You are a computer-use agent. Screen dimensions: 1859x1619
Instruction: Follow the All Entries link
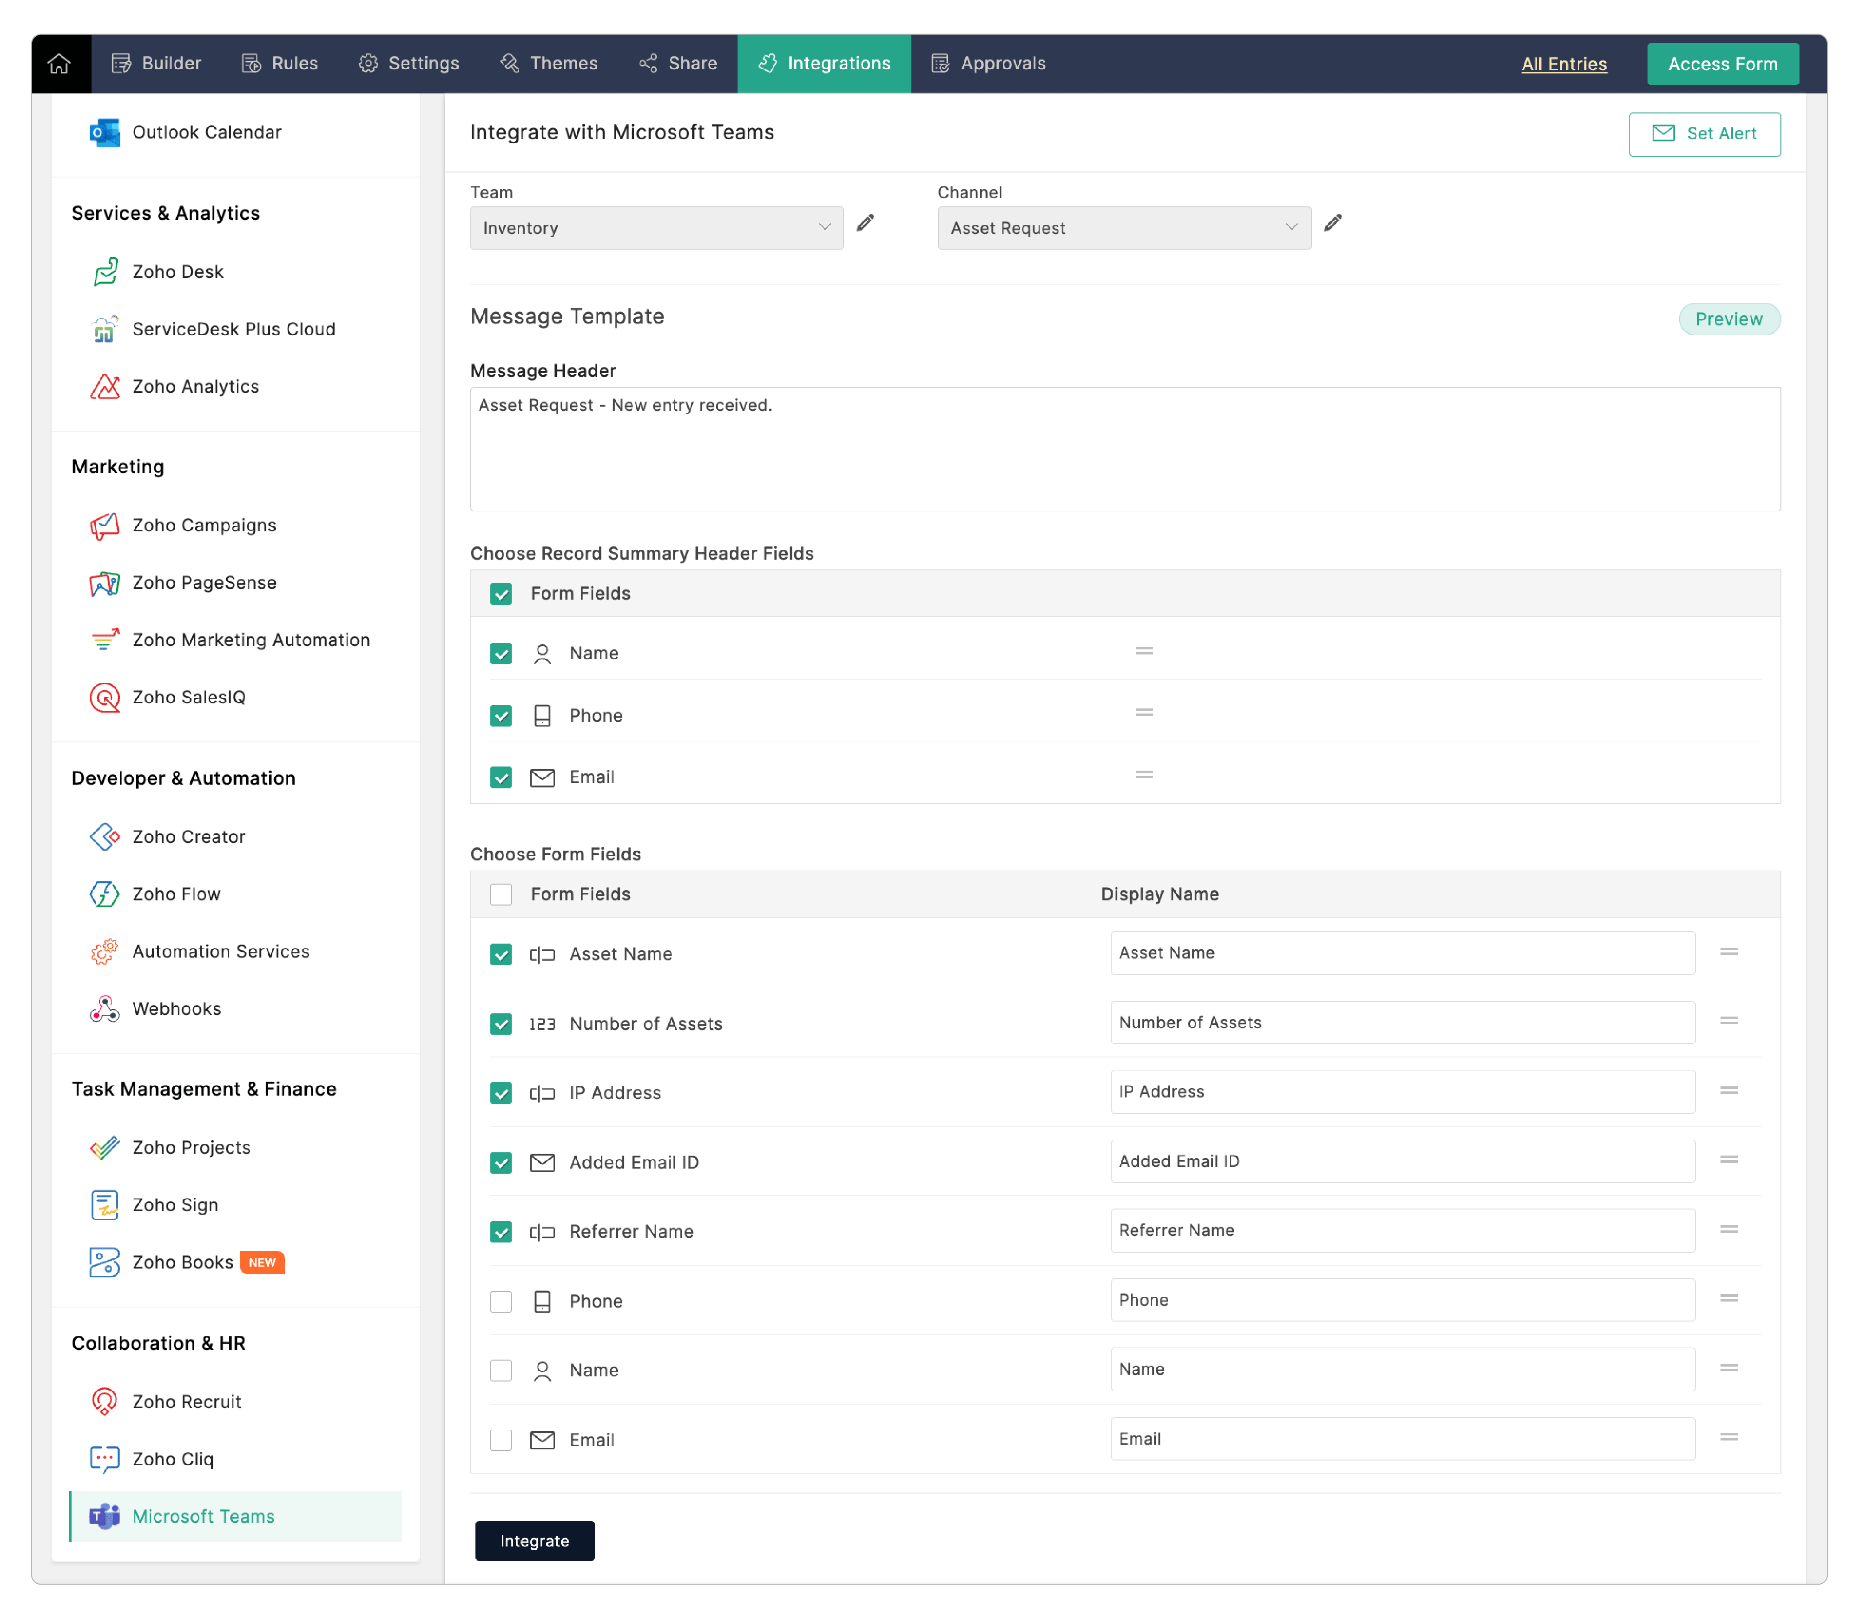(1562, 63)
